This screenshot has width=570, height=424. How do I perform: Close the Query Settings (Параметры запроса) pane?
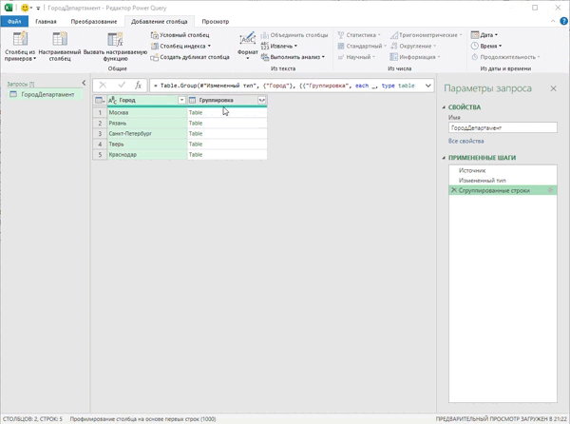click(553, 88)
